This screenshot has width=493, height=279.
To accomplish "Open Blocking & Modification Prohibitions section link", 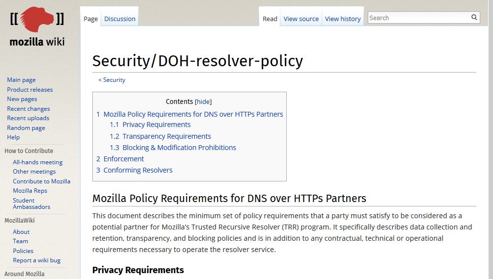I will (x=179, y=148).
